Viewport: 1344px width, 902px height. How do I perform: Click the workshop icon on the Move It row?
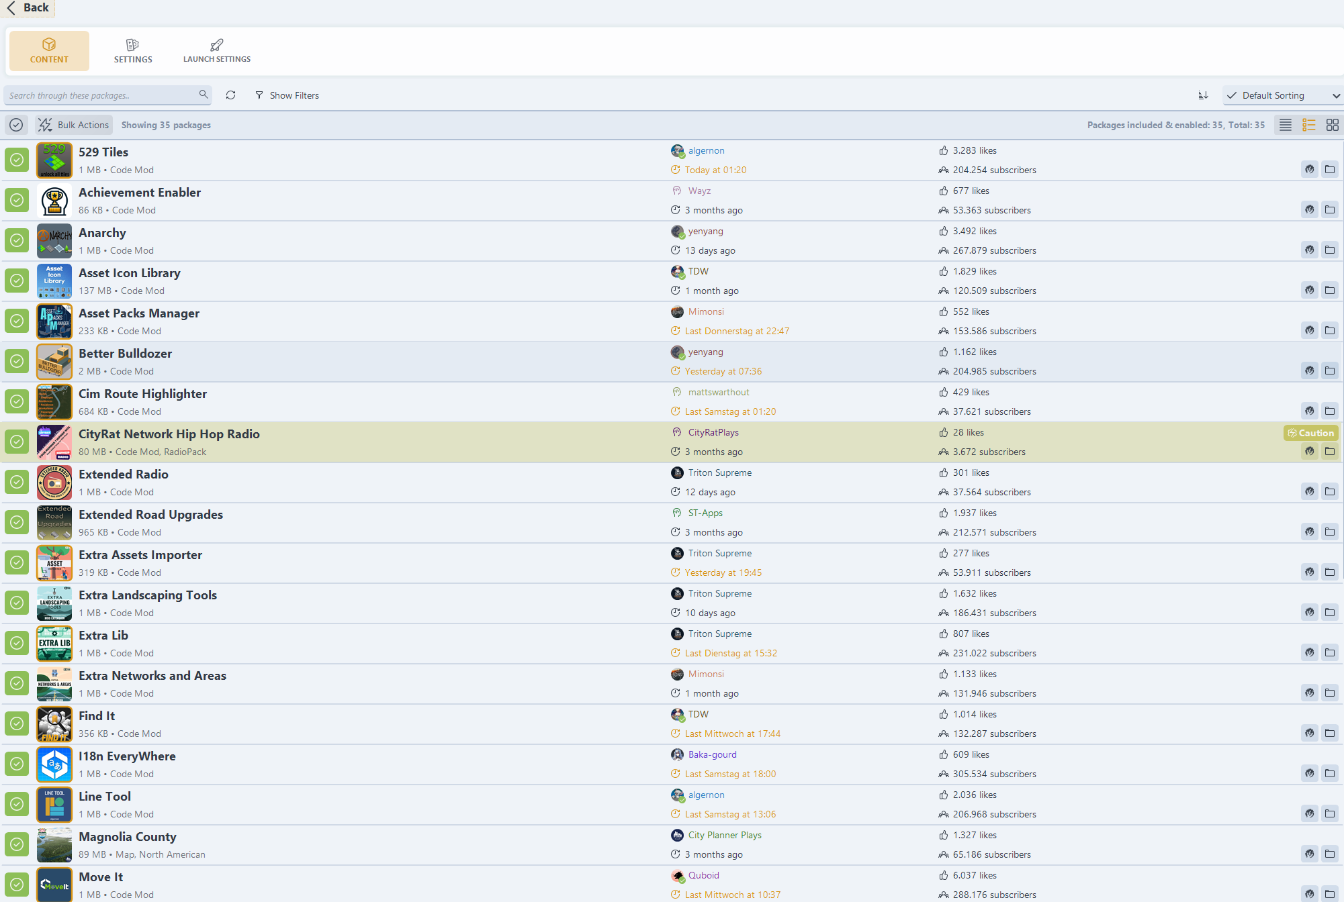[1310, 894]
